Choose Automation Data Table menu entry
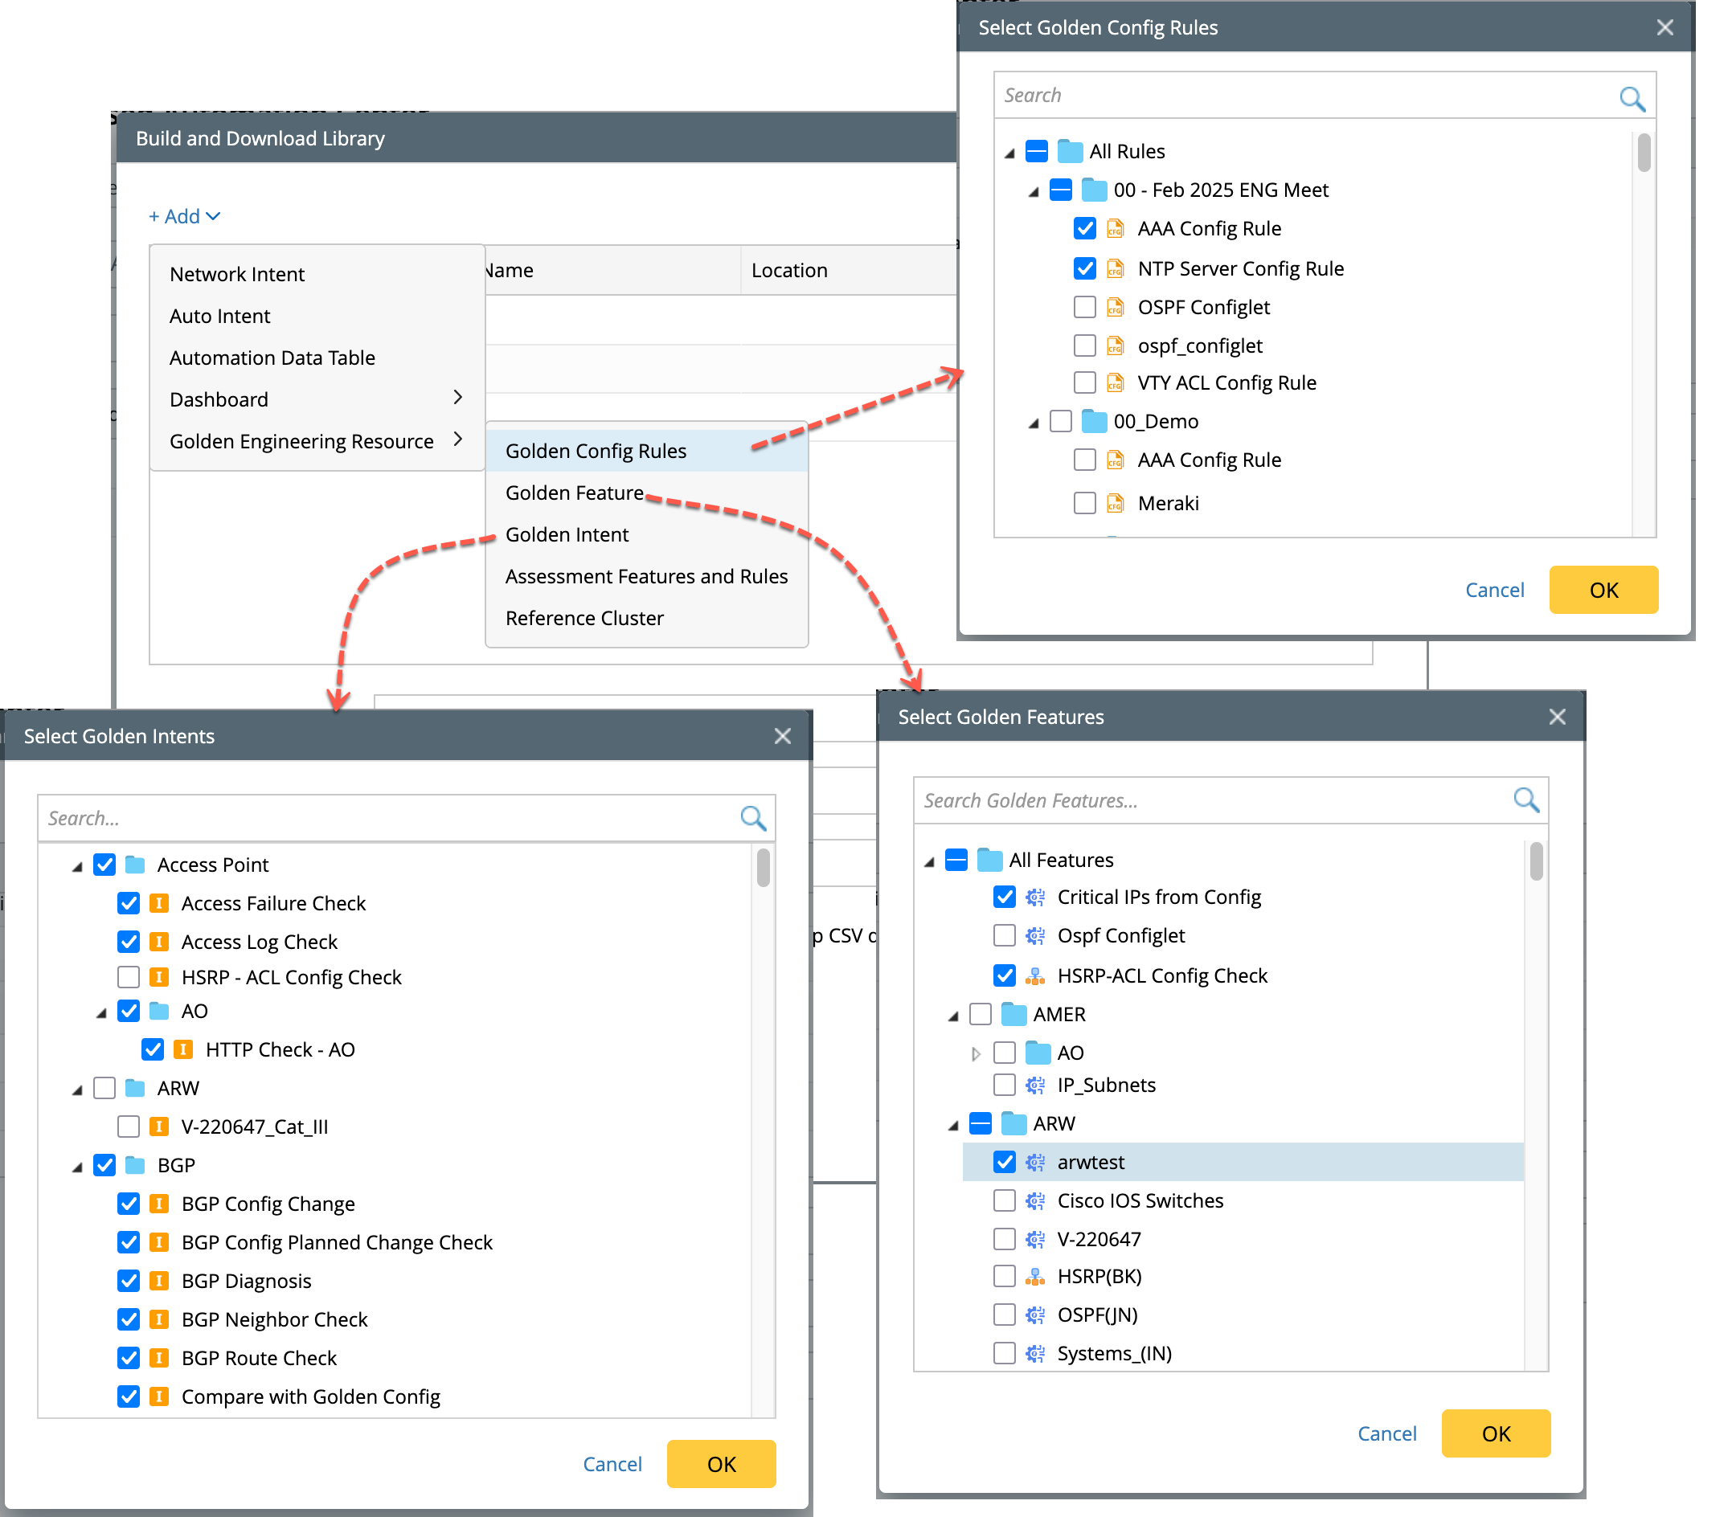1728x1517 pixels. pos(272,358)
